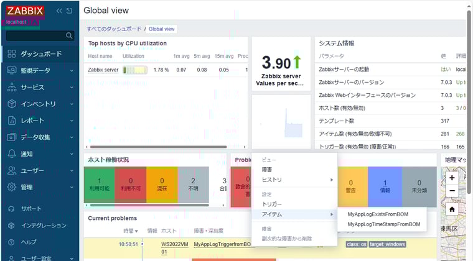This screenshot has height=261, width=473.
Task: Click the Help (ヘルプ) question icon
Action: pos(11,242)
